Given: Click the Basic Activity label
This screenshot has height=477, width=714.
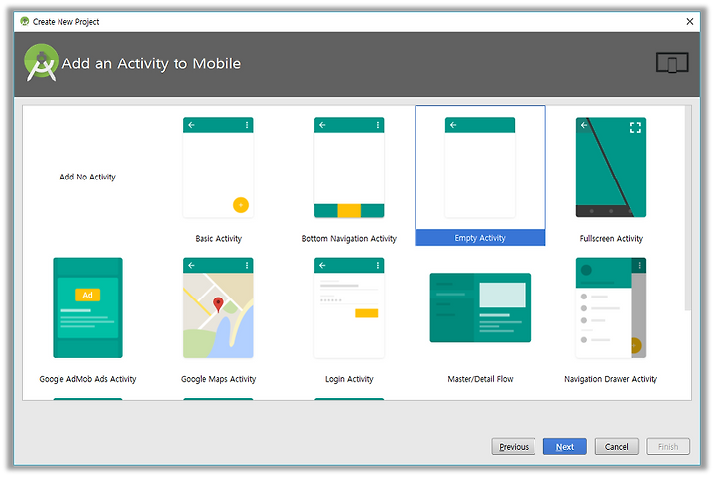Looking at the screenshot, I should (218, 238).
